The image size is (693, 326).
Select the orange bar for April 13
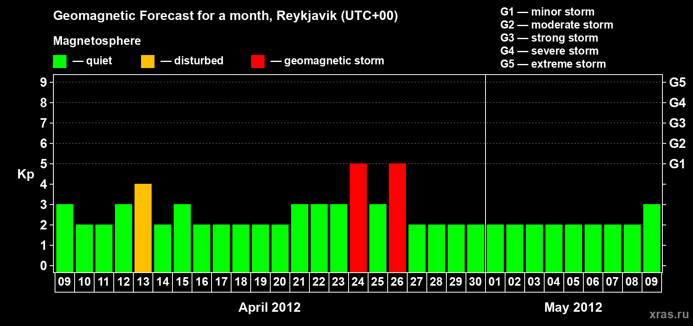143,228
